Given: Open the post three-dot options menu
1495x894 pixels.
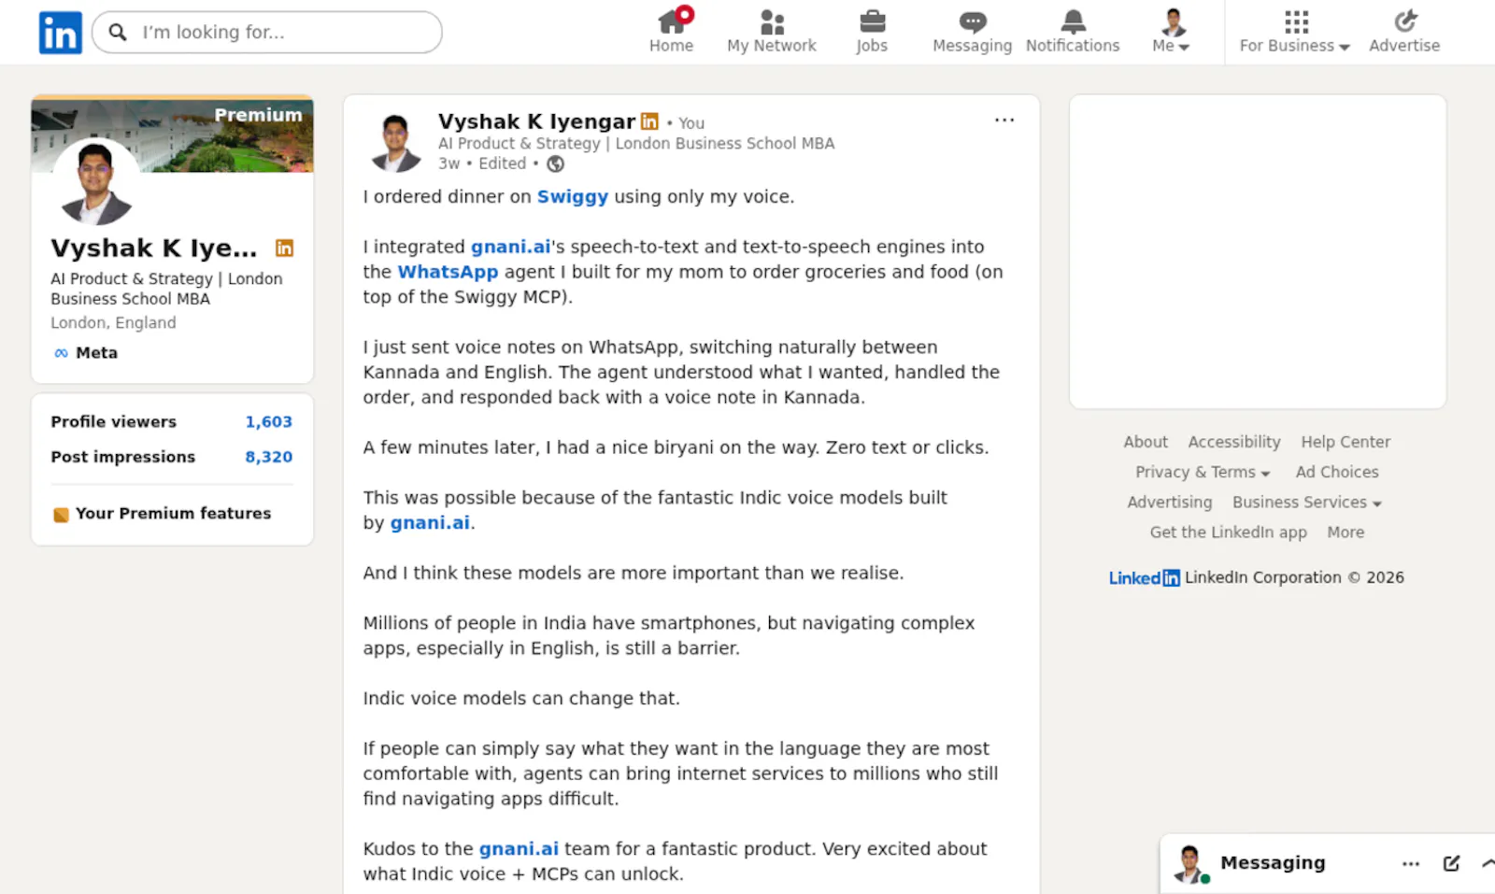Looking at the screenshot, I should click(1004, 120).
